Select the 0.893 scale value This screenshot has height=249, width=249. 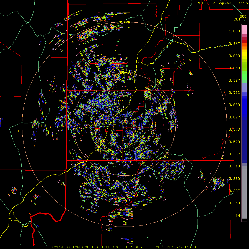pos(234,56)
